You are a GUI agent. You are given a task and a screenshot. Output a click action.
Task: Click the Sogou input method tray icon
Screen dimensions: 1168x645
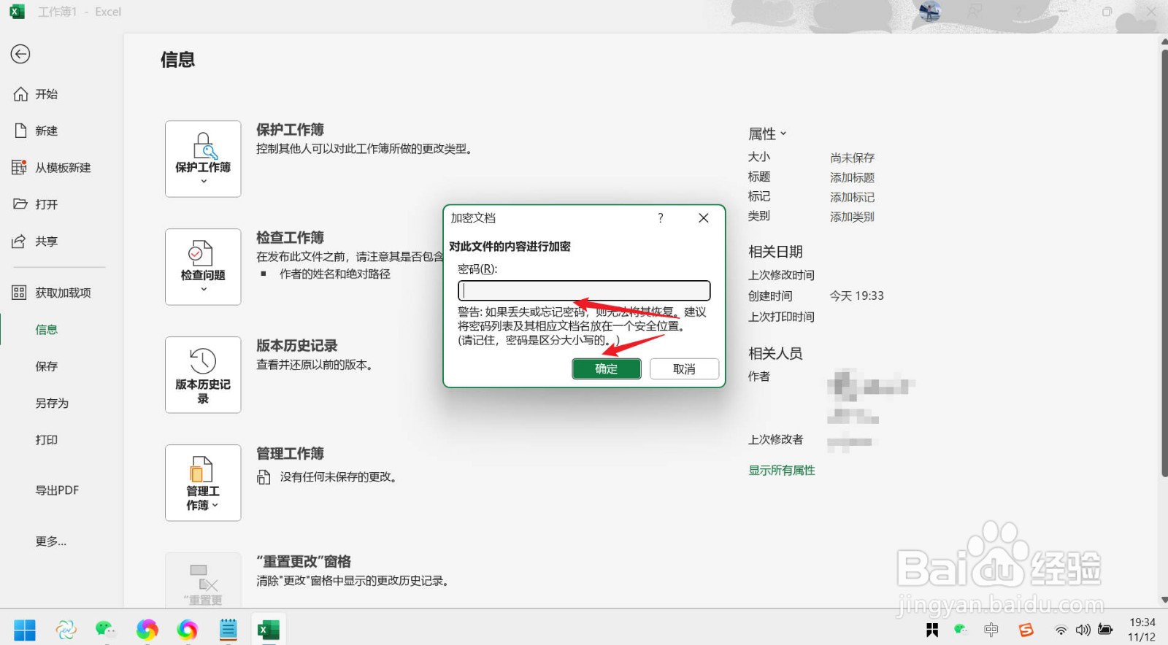tap(1026, 630)
